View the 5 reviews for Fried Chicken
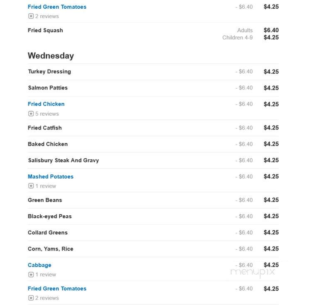 tap(47, 114)
